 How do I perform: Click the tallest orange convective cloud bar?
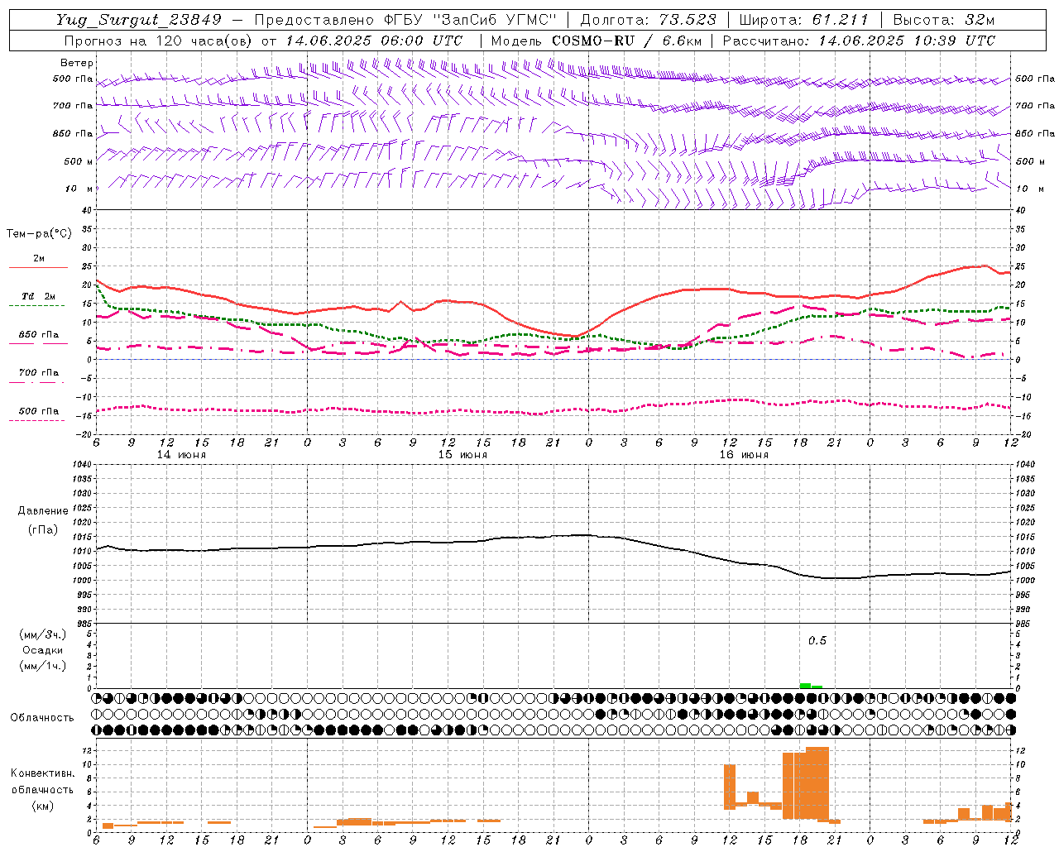click(x=817, y=783)
